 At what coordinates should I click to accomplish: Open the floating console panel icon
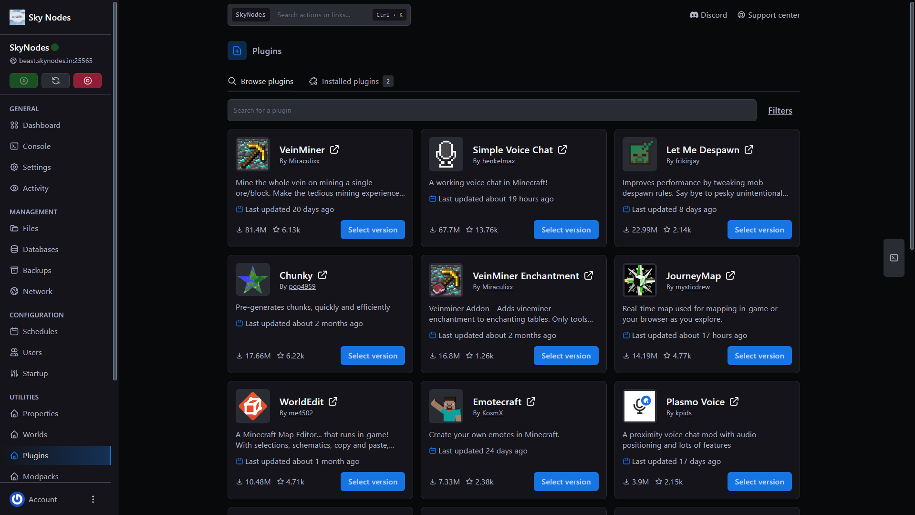tap(894, 258)
